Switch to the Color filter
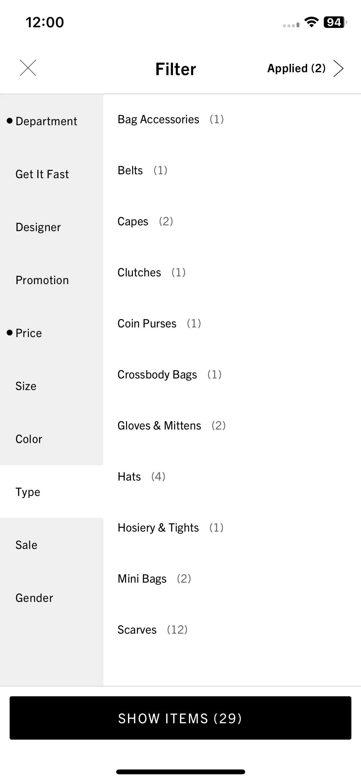 52,439
